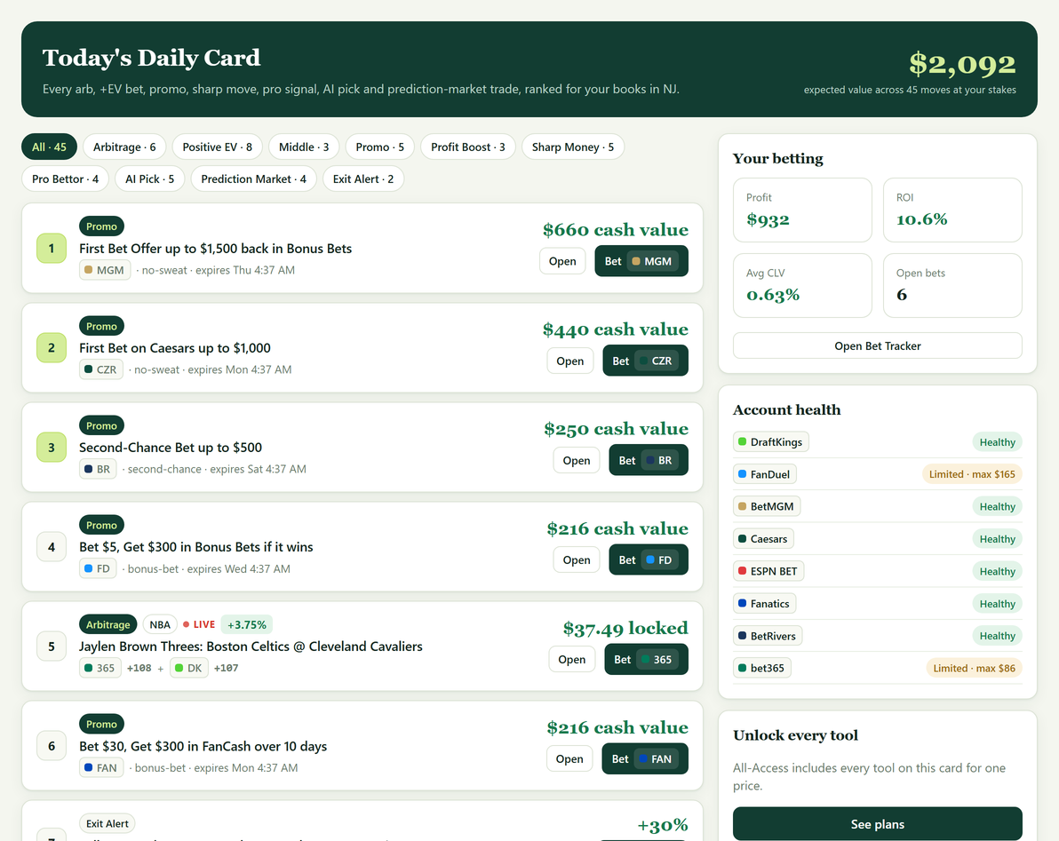Click the rank 1 badge
The height and width of the screenshot is (841, 1059).
pyautogui.click(x=52, y=249)
